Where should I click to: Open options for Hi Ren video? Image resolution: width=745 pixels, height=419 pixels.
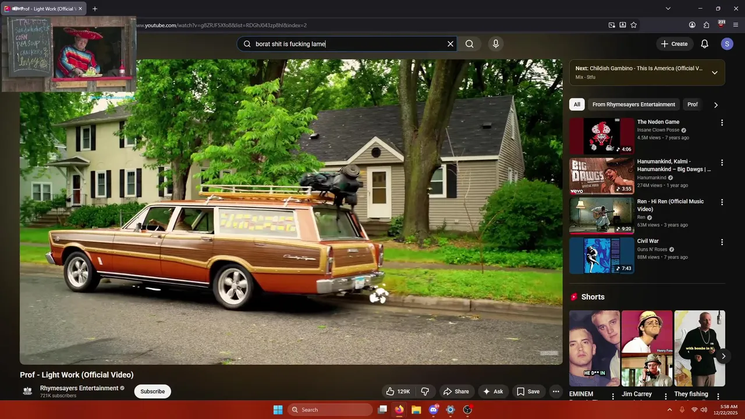click(722, 202)
